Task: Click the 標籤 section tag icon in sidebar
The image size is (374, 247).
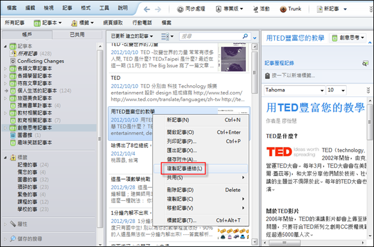Action: pyautogui.click(x=13, y=157)
